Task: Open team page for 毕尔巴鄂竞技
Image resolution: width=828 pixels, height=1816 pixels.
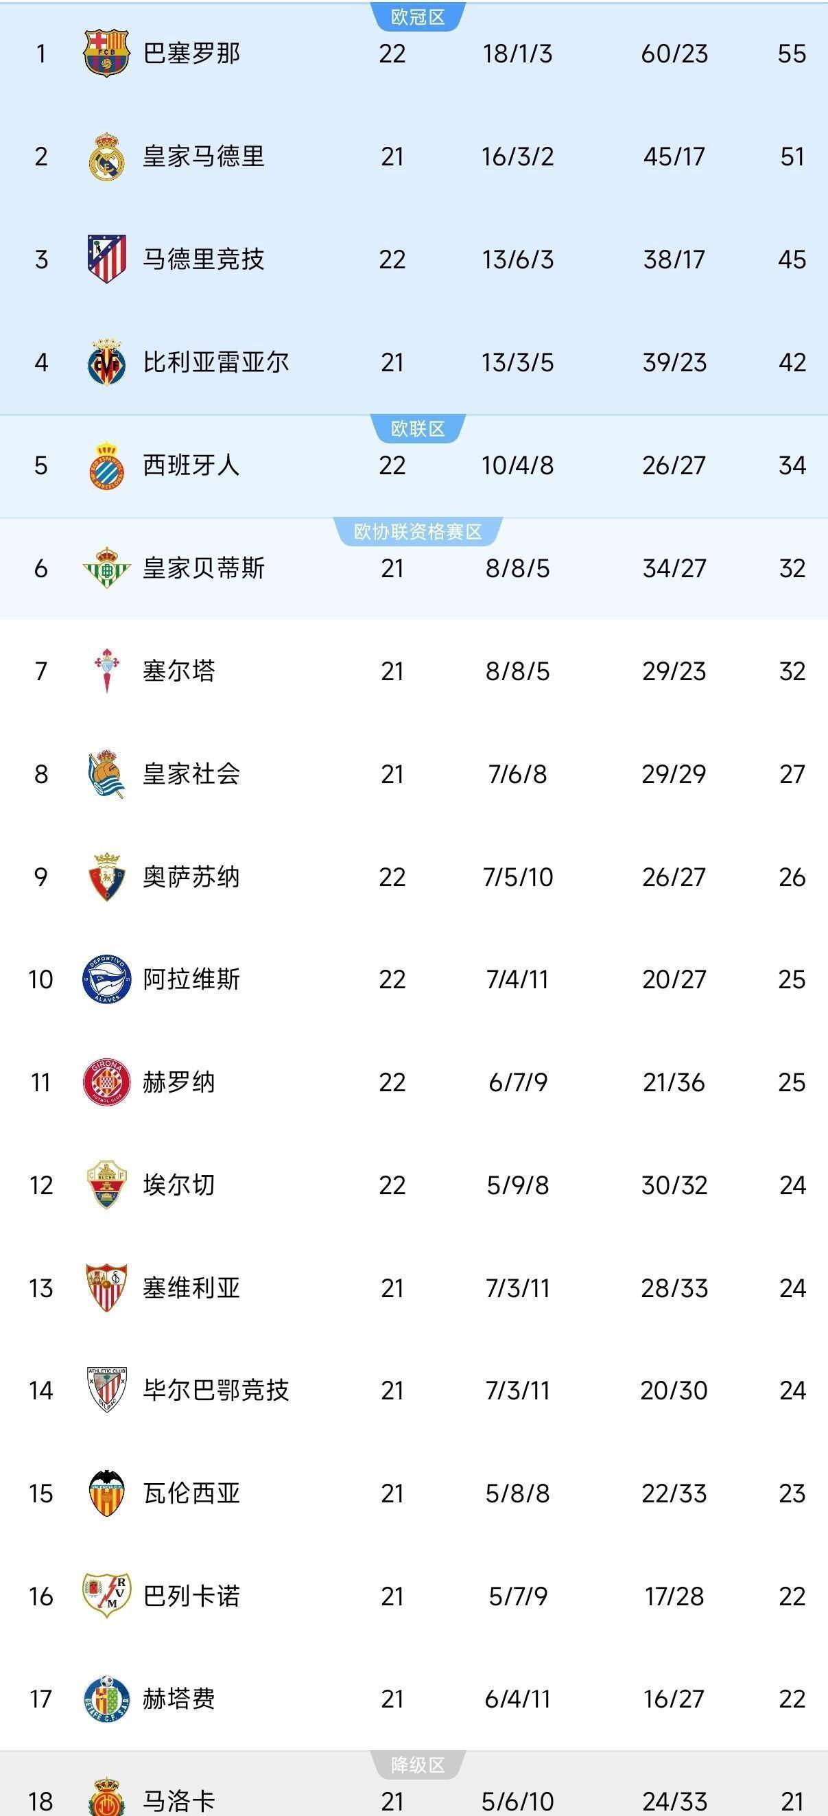Action: 215,1390
